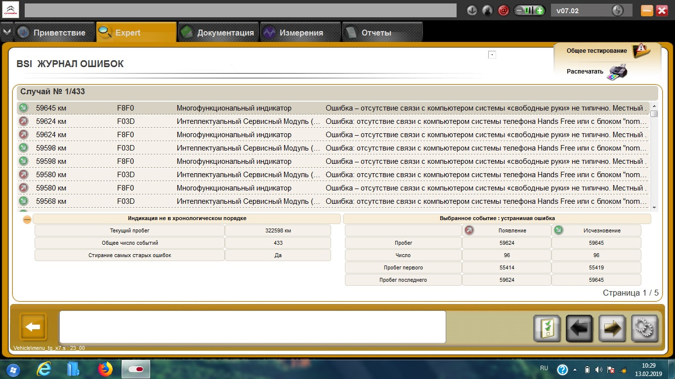The width and height of the screenshot is (675, 379).
Task: Select the F8F0 row at 59580 км
Action: (x=333, y=188)
